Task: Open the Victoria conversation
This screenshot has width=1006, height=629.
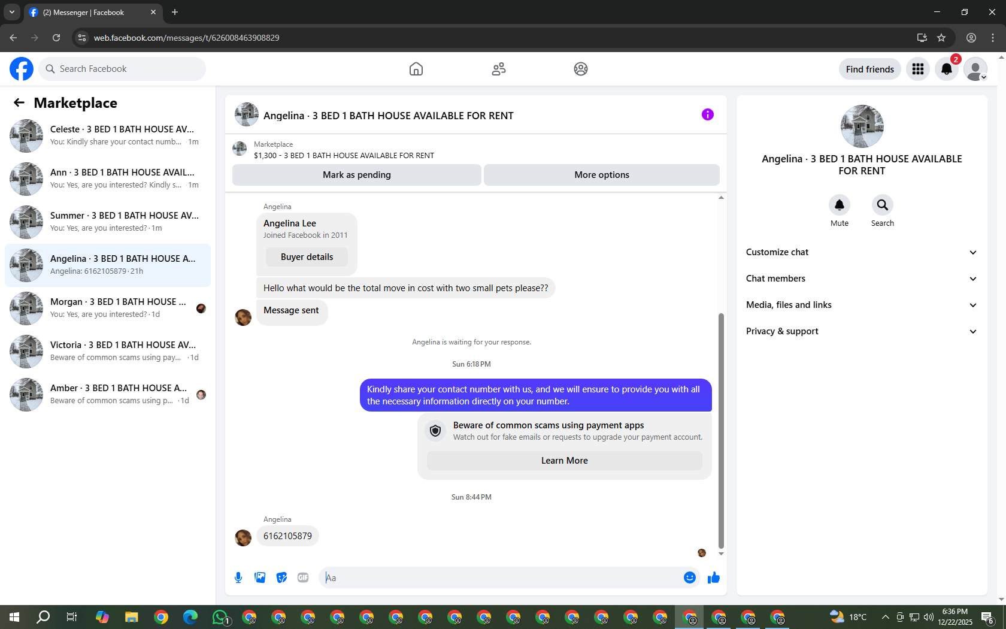Action: pos(108,352)
